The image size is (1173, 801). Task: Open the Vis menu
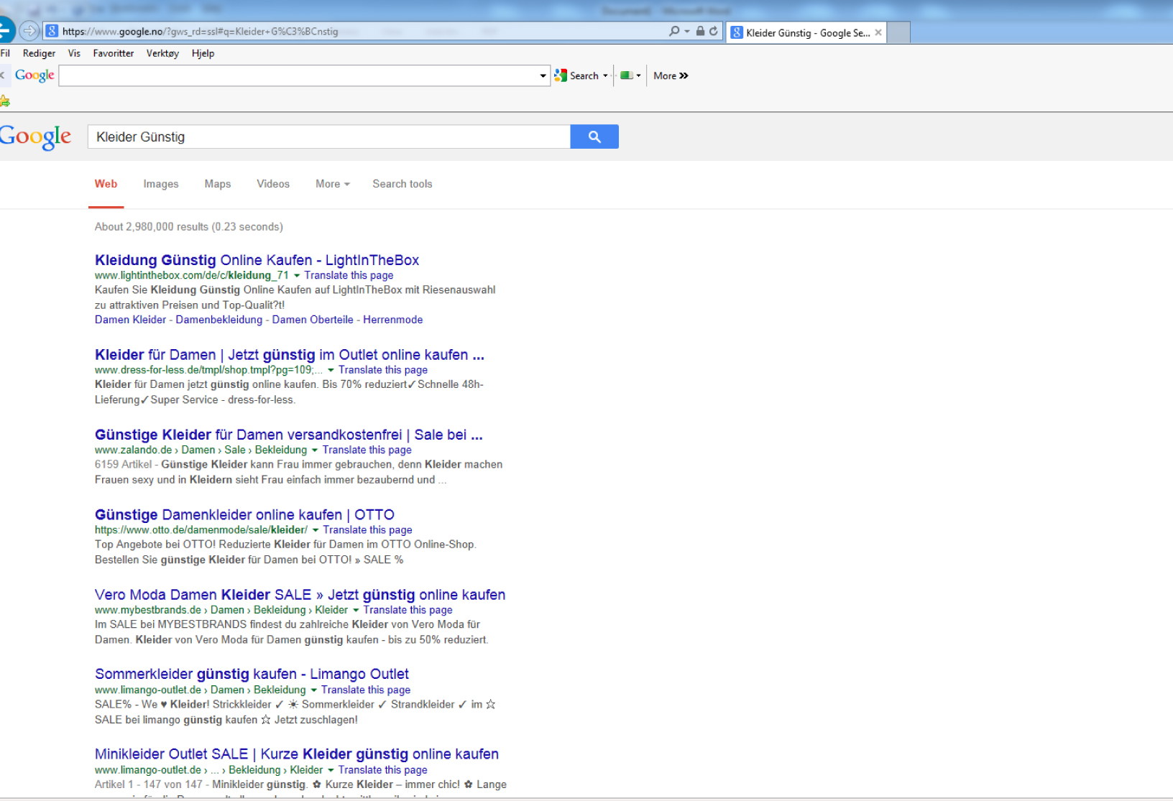point(74,53)
